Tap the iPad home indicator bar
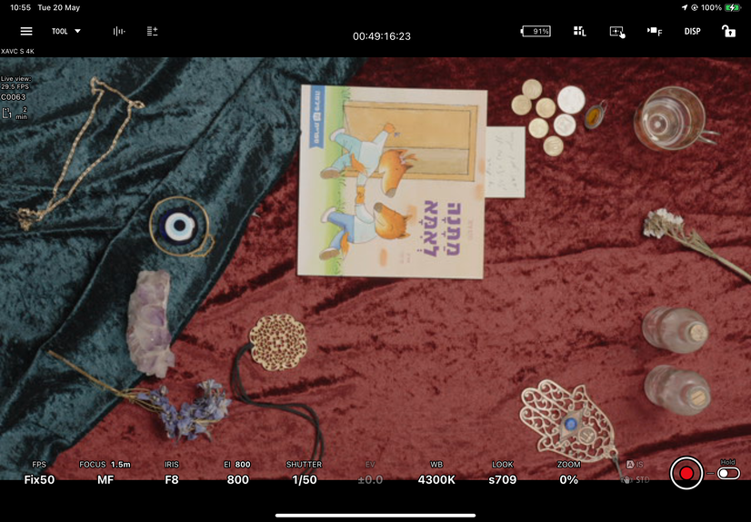Screen dimensions: 751x522 (375, 516)
